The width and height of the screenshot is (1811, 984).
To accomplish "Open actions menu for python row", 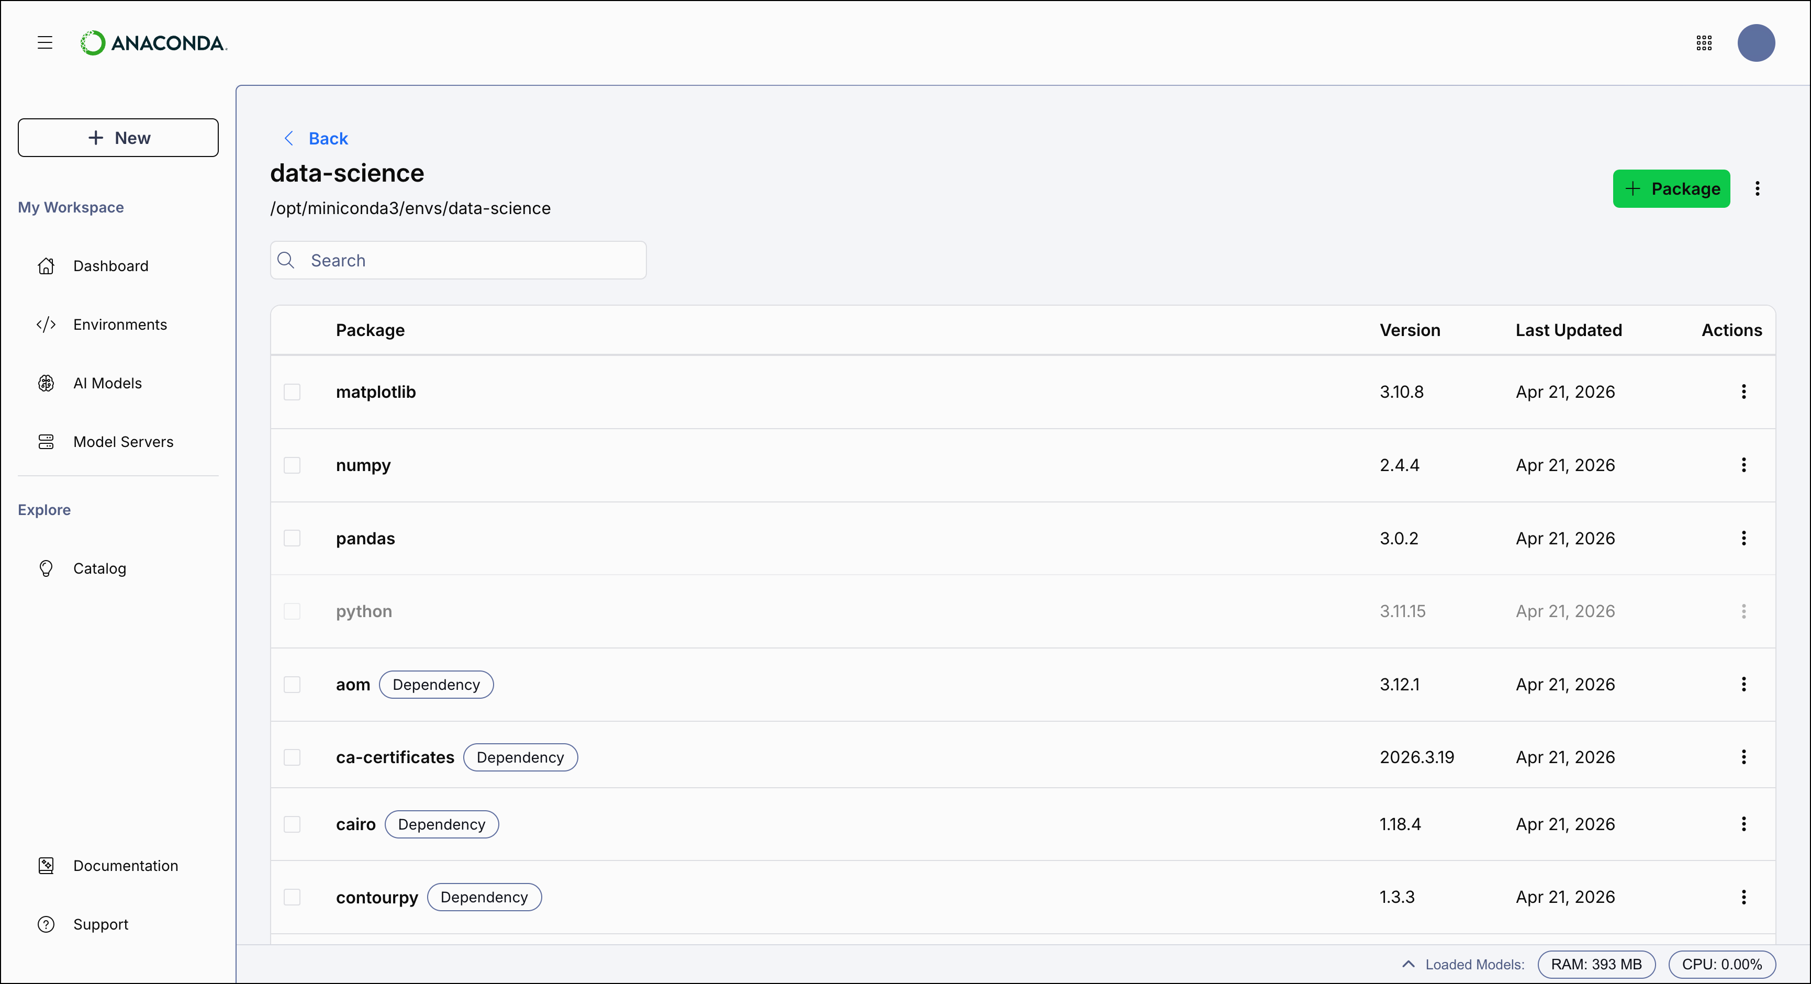I will tap(1743, 611).
